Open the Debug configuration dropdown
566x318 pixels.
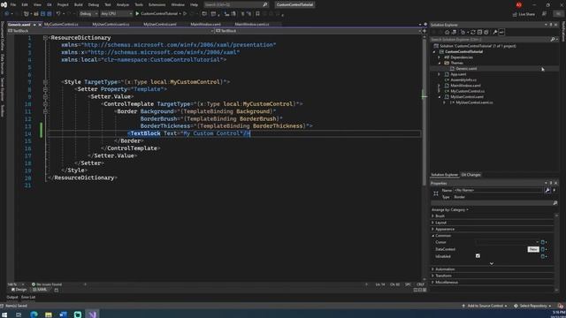click(x=88, y=14)
